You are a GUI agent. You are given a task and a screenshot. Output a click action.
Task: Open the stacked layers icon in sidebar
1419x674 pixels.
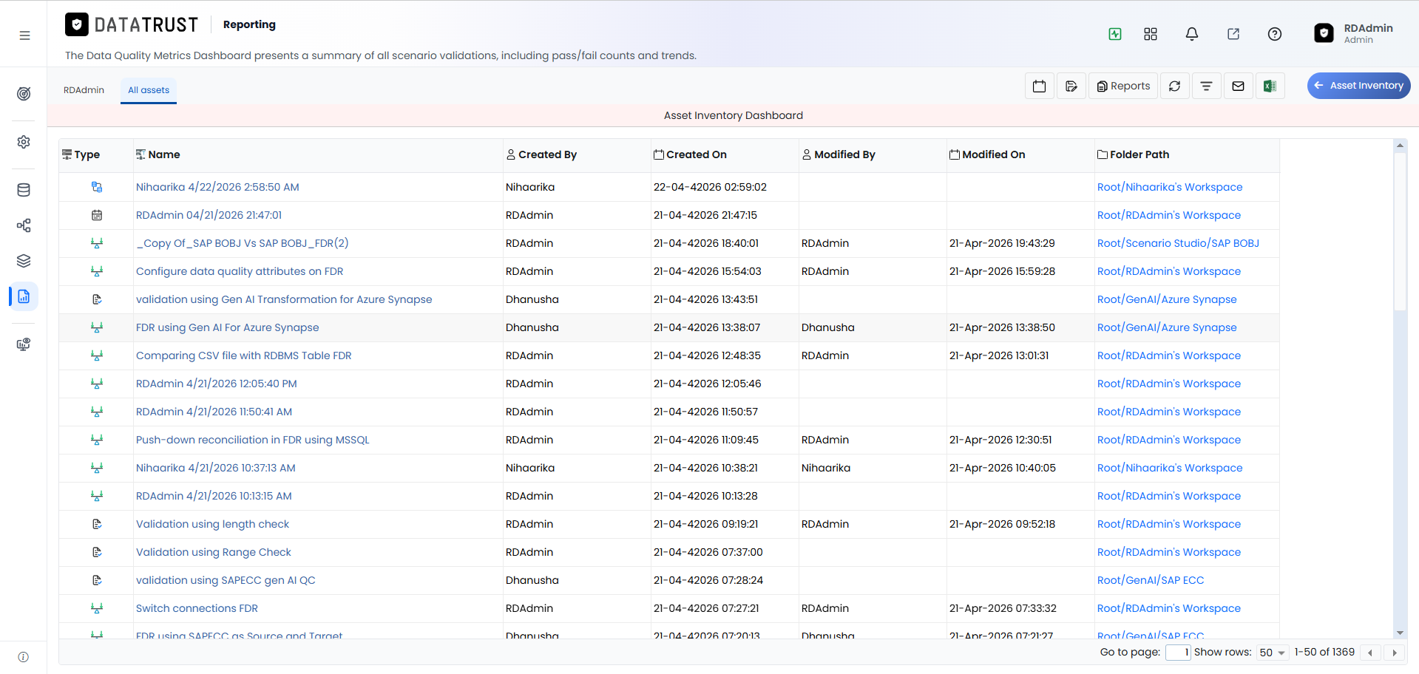click(x=24, y=261)
